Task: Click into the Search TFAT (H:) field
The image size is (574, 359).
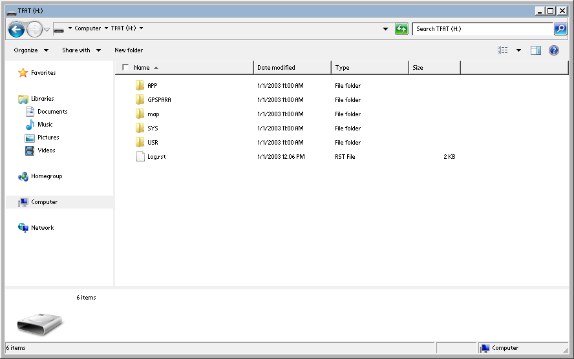Action: (x=482, y=29)
